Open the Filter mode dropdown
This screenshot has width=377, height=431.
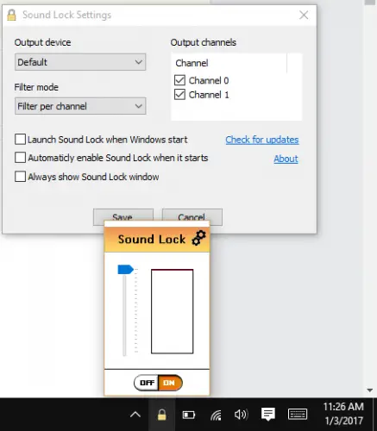(x=80, y=106)
